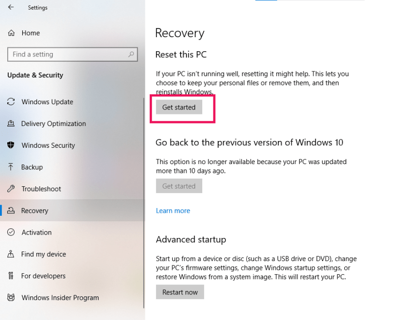Click the Find my device icon

pyautogui.click(x=11, y=254)
